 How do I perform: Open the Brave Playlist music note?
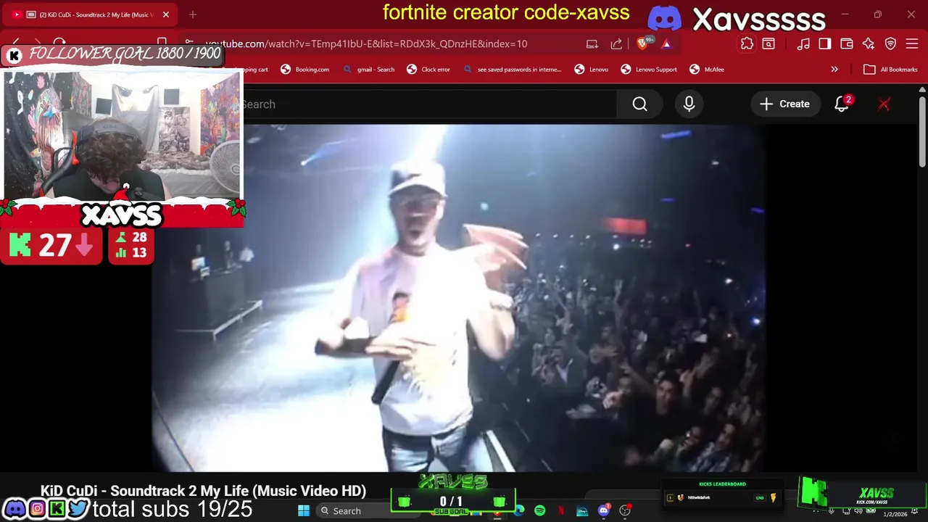[x=803, y=43]
